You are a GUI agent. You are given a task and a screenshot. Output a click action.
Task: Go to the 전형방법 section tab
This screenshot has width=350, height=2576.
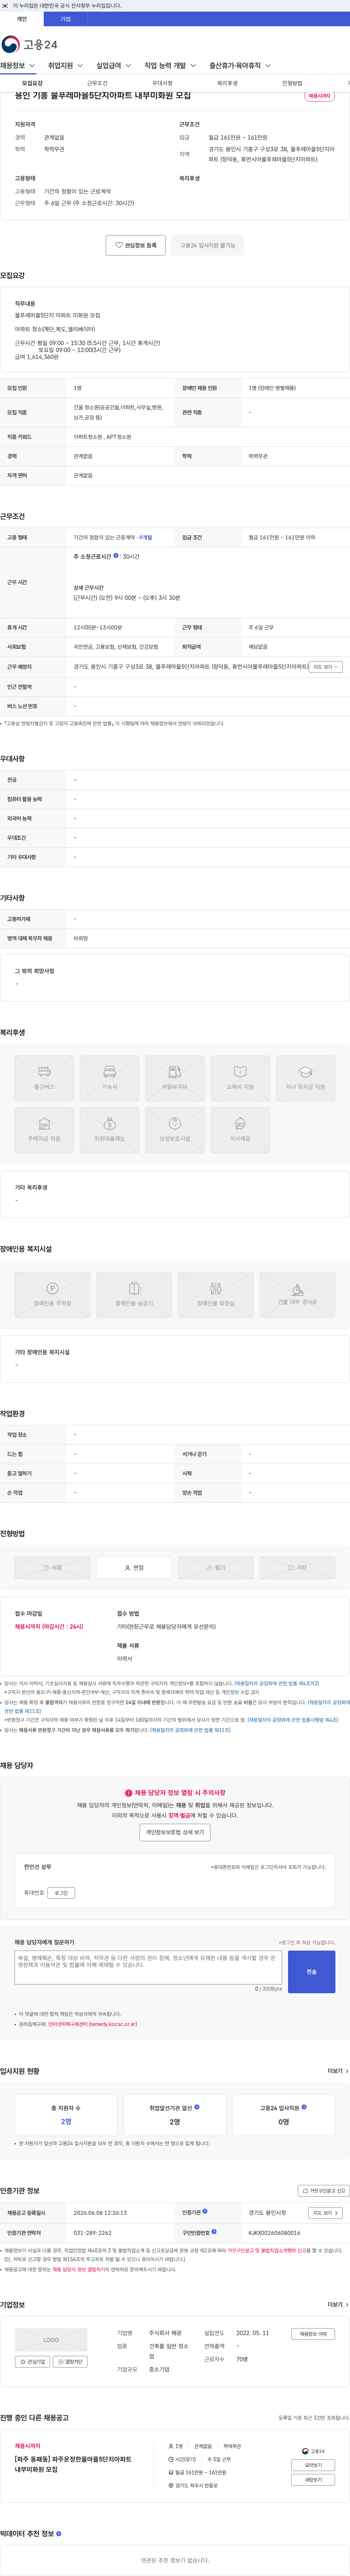click(292, 83)
